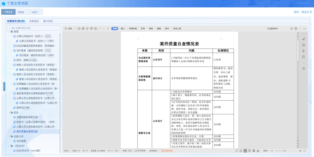
Task: Click the full screen icon in status bar
Action: click(237, 151)
